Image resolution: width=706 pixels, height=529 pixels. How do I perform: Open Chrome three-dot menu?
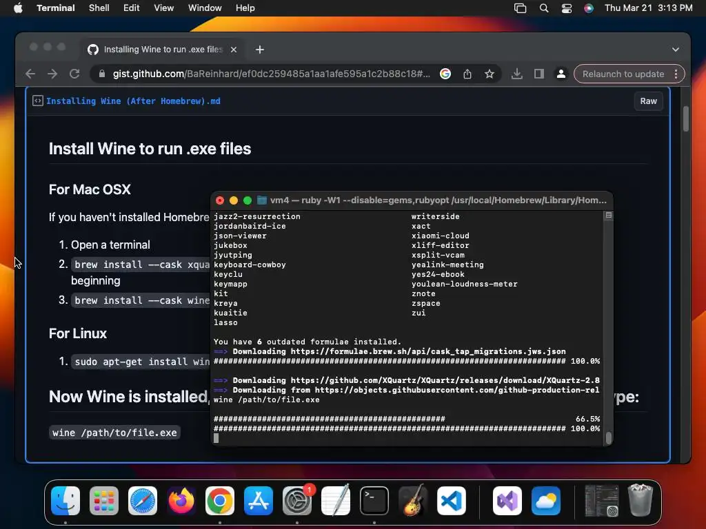676,74
